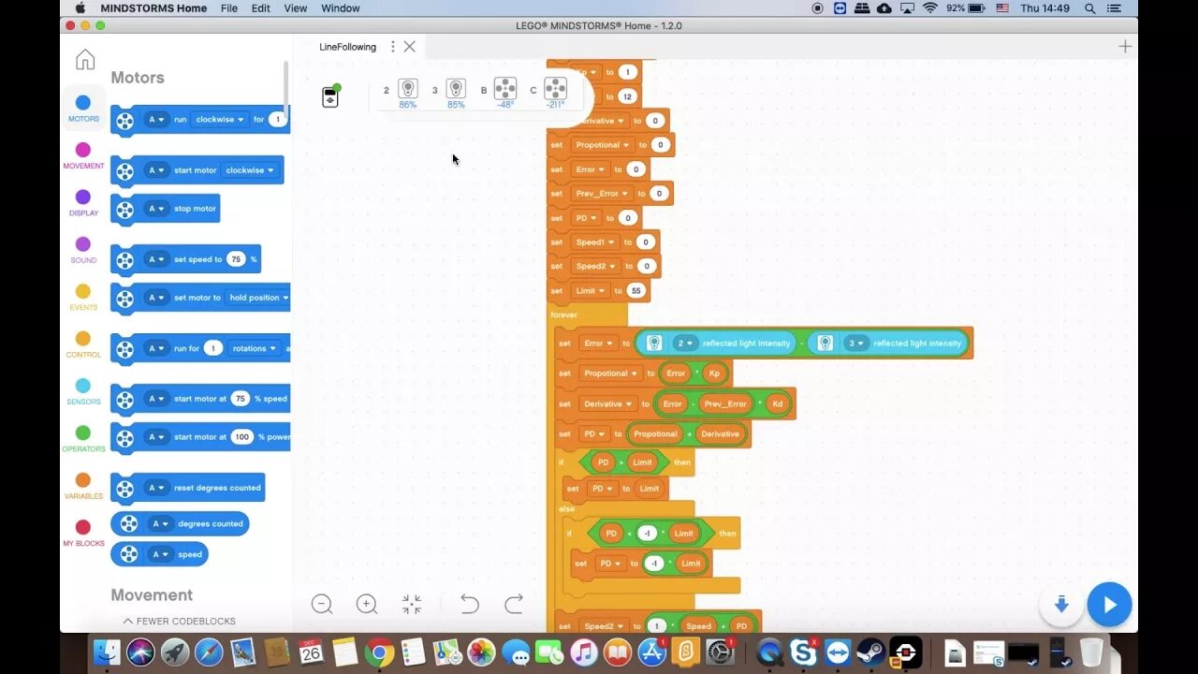Open Speed2 variable dropdown set to 0

pyautogui.click(x=595, y=266)
